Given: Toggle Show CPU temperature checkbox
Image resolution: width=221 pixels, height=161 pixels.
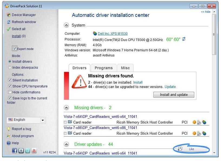Looking at the screenshot, I should [x=10, y=86].
